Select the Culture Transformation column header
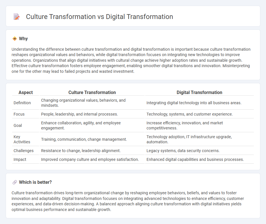The width and height of the screenshot is (266, 224). click(x=92, y=92)
